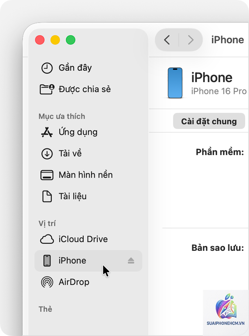Click the iPhone 16 Pro model text
Screen dimensions: 249x336
pyautogui.click(x=219, y=91)
